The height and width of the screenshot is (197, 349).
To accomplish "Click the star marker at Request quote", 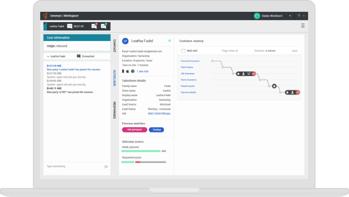I will point(274,86).
